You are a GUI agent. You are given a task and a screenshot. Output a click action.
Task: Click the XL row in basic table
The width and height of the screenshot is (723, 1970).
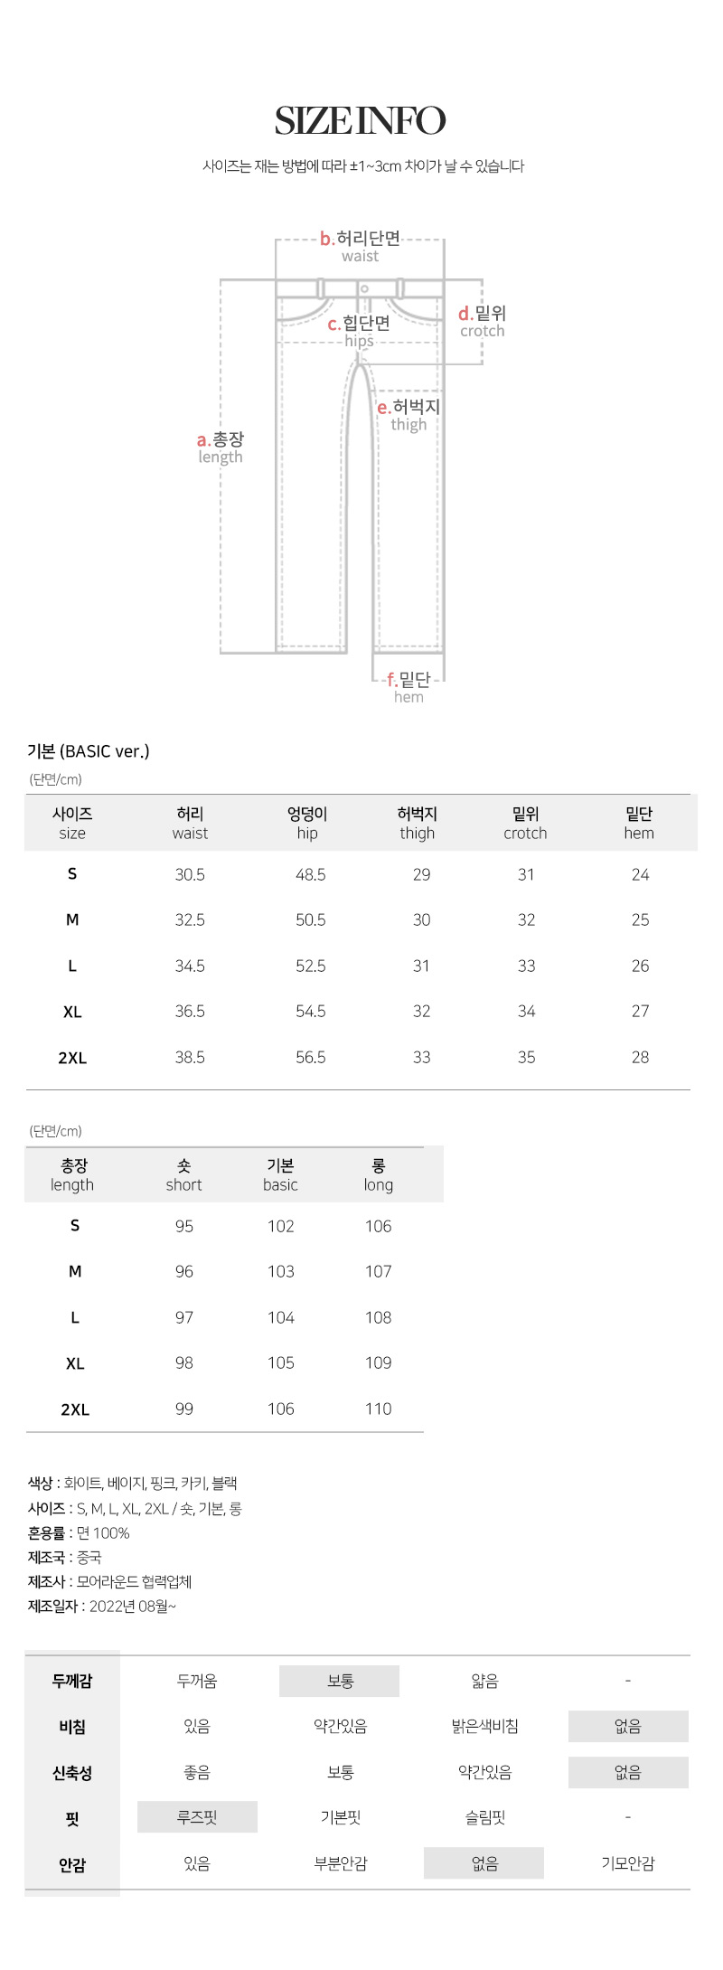358,1012
